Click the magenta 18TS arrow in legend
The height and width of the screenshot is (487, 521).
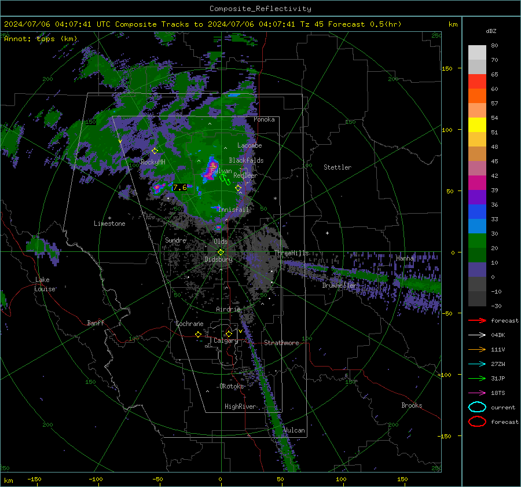click(x=477, y=393)
